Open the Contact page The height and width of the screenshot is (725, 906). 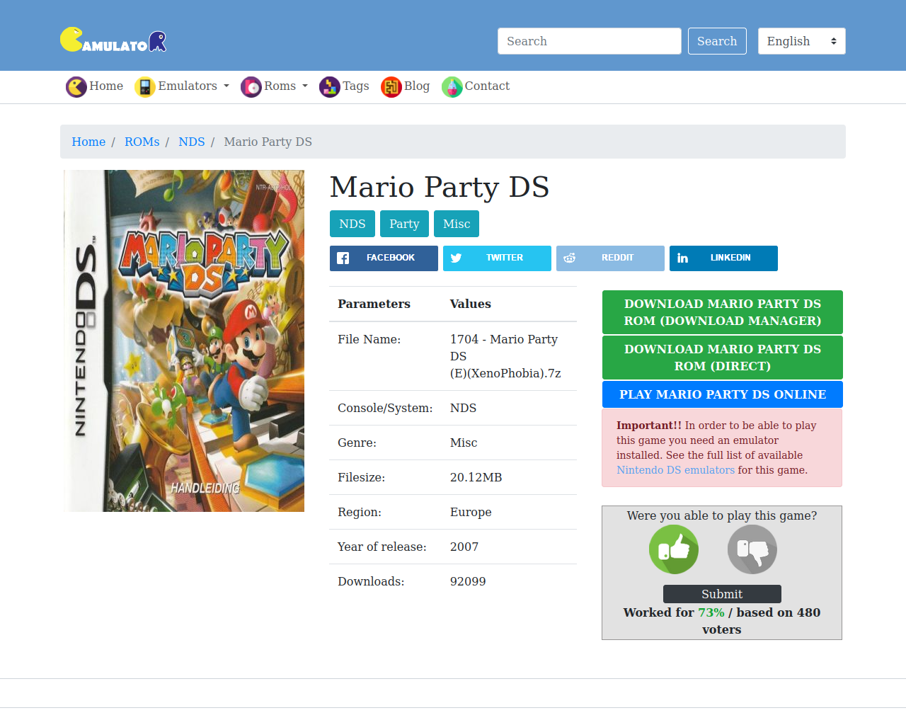476,86
